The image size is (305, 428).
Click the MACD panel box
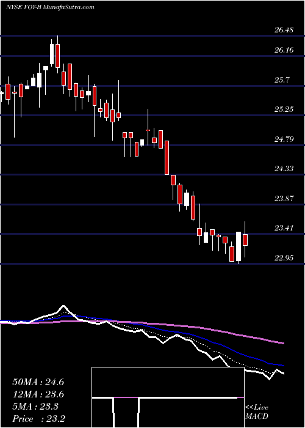coord(168,397)
